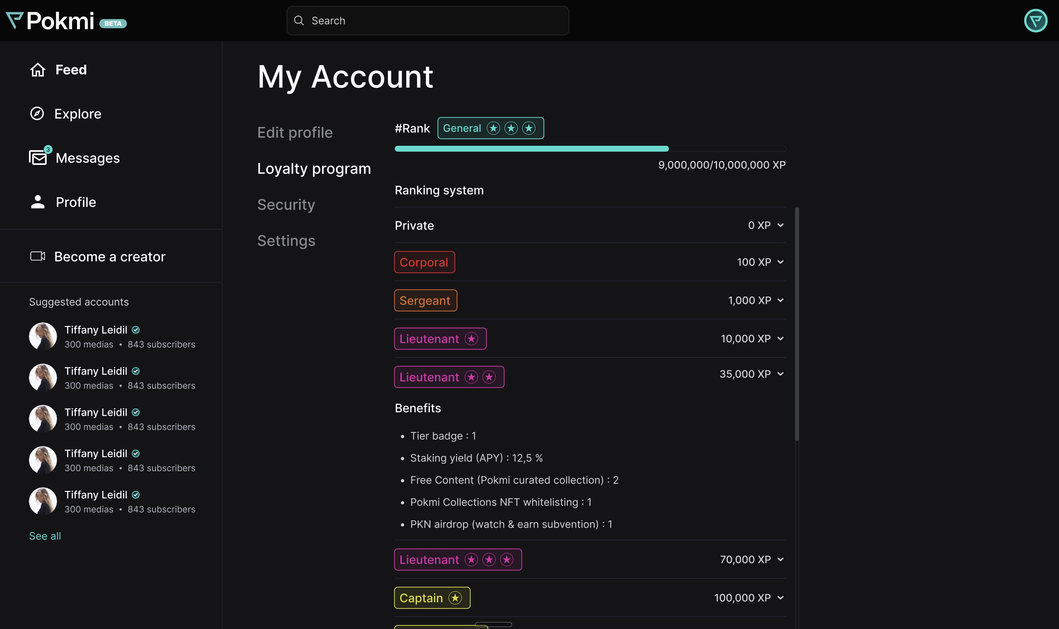Open fifth Tiffany Leidil avatar thumbnail
Image resolution: width=1059 pixels, height=629 pixels.
pyautogui.click(x=43, y=501)
